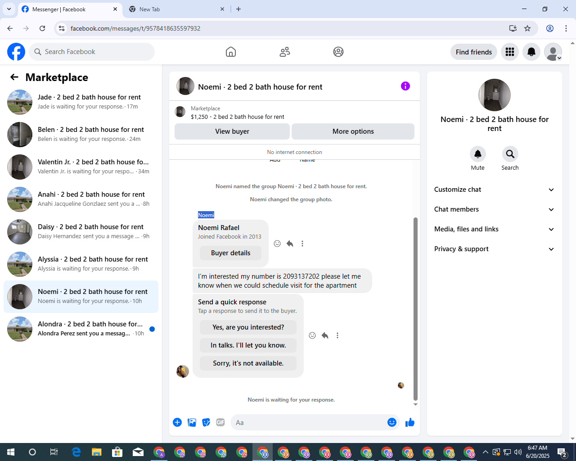Open the taskbar clock showing 6:47 AM

tap(538, 452)
